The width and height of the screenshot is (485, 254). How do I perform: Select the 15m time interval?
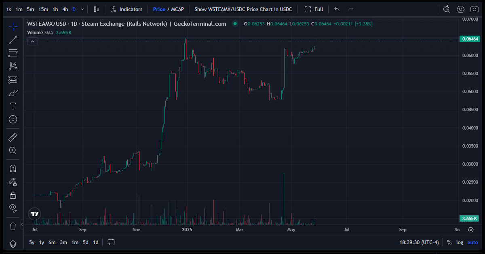[x=43, y=9]
